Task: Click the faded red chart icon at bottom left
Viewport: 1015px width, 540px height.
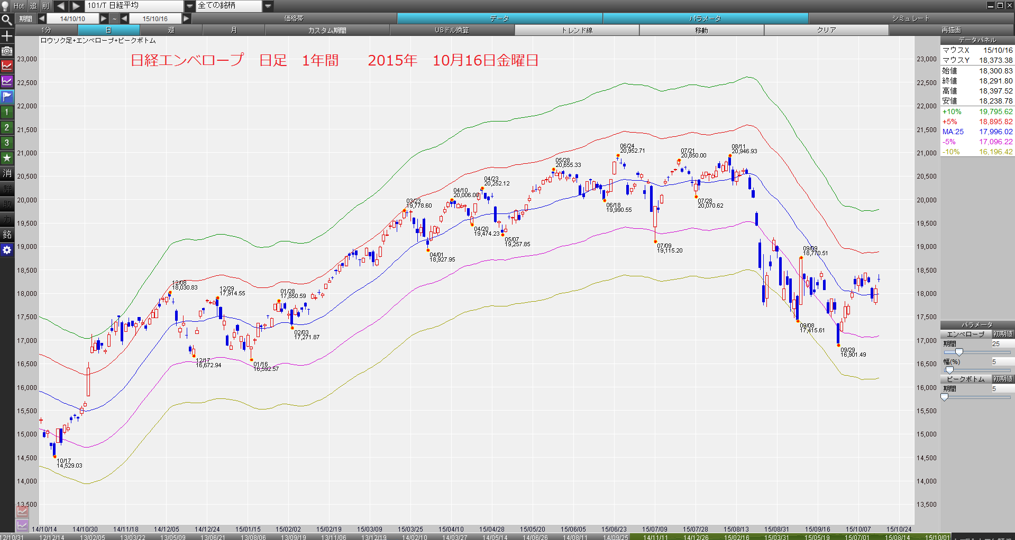Action: 22,511
